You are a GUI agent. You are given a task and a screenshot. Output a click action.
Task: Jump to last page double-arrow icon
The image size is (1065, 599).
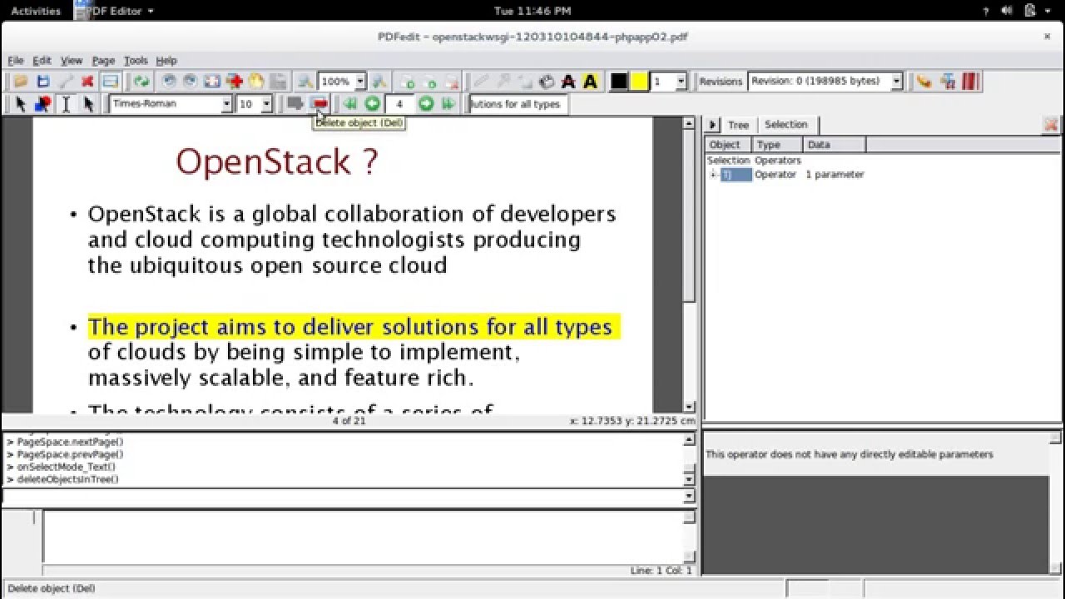pos(448,104)
